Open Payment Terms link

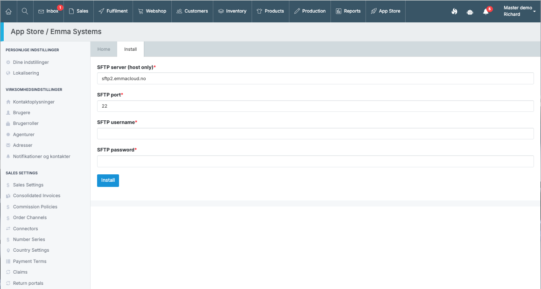tap(30, 261)
